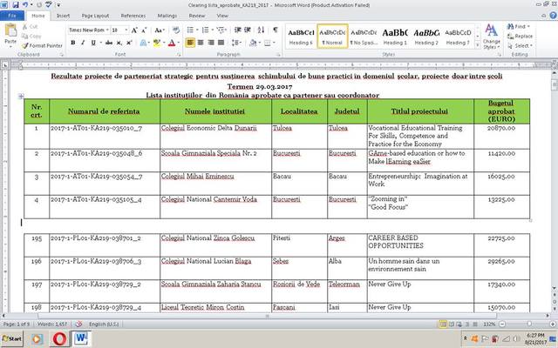Open Word Help question mark icon
This screenshot has height=348, width=558.
point(553,16)
